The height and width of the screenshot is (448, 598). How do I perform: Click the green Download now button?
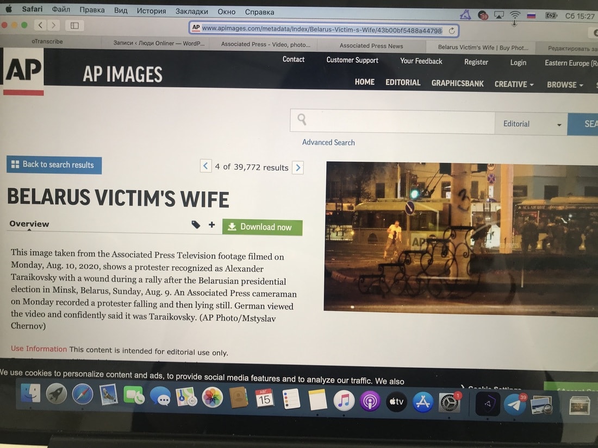point(263,228)
